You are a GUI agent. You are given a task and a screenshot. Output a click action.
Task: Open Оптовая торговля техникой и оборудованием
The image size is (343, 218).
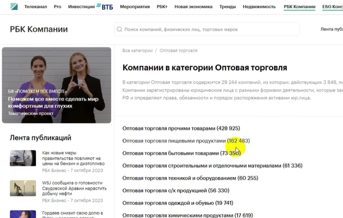(190, 178)
